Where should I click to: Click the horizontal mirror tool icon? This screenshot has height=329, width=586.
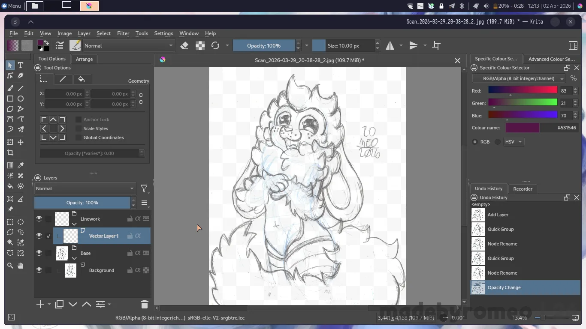pyautogui.click(x=390, y=45)
